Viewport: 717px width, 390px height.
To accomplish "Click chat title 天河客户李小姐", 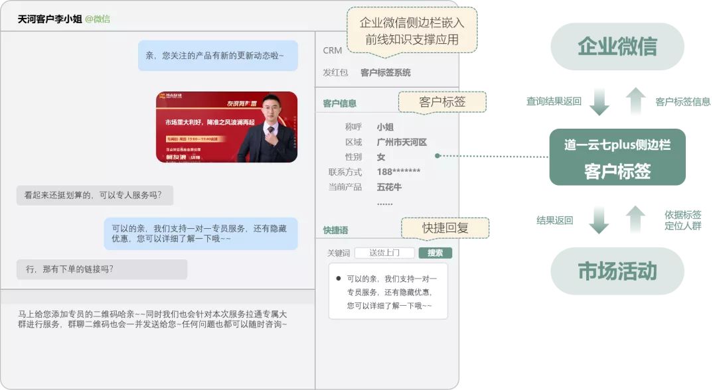I will coord(49,19).
